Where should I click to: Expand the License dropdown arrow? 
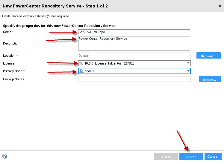188,63
